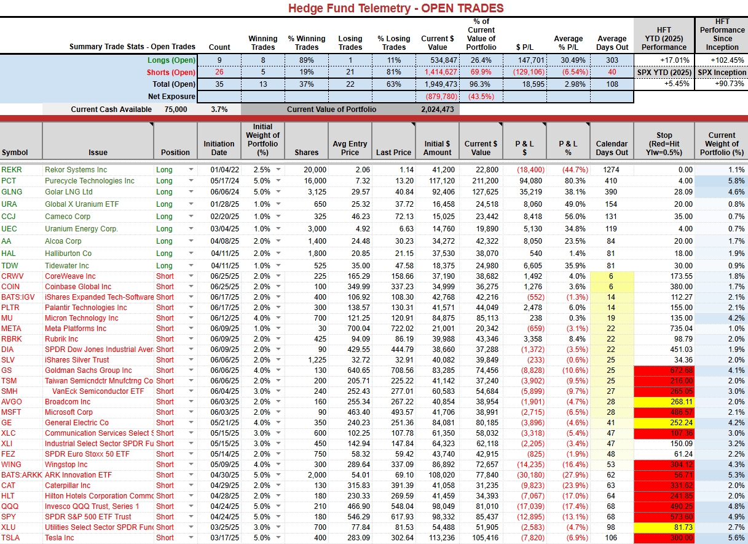The image size is (748, 544).
Task: Open the Position dropdown for Tidewater Inc
Action: (x=191, y=266)
